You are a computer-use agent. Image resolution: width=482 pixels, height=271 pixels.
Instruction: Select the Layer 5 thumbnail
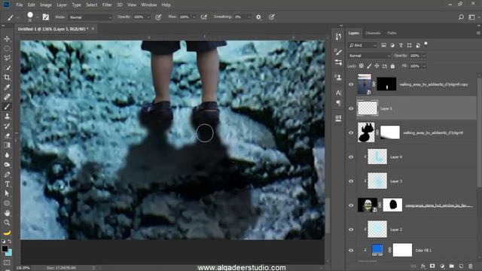(x=368, y=108)
